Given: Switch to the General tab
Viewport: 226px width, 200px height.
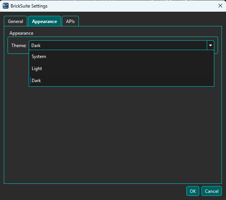Looking at the screenshot, I should pyautogui.click(x=15, y=21).
